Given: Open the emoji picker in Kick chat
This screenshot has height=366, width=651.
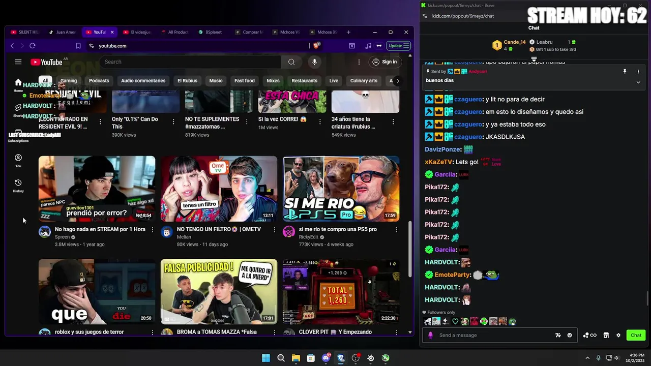Looking at the screenshot, I should [x=570, y=335].
